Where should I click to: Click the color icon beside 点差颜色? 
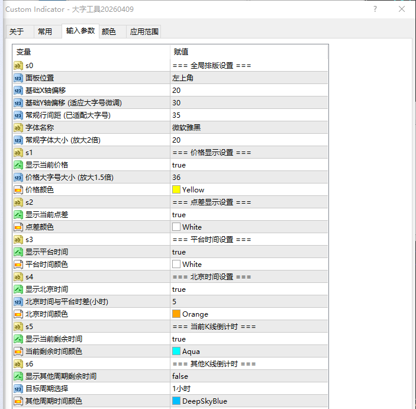(x=18, y=227)
